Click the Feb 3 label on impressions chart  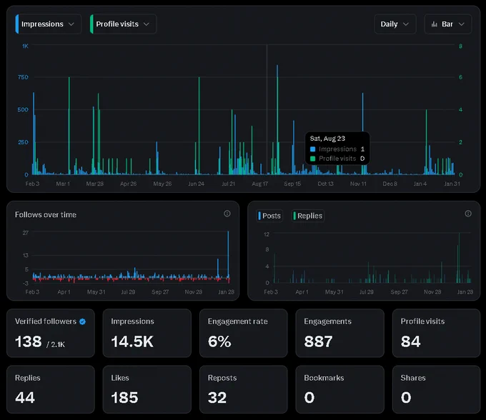pos(32,184)
